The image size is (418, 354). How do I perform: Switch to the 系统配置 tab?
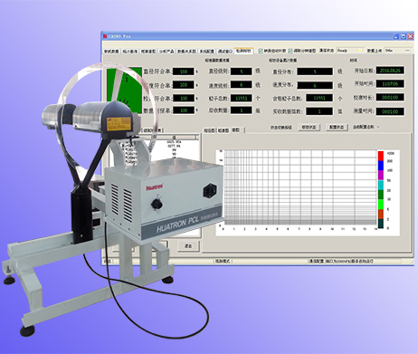pyautogui.click(x=206, y=52)
